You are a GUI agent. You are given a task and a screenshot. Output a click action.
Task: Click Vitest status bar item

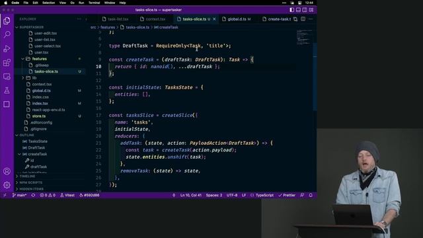pyautogui.click(x=67, y=195)
